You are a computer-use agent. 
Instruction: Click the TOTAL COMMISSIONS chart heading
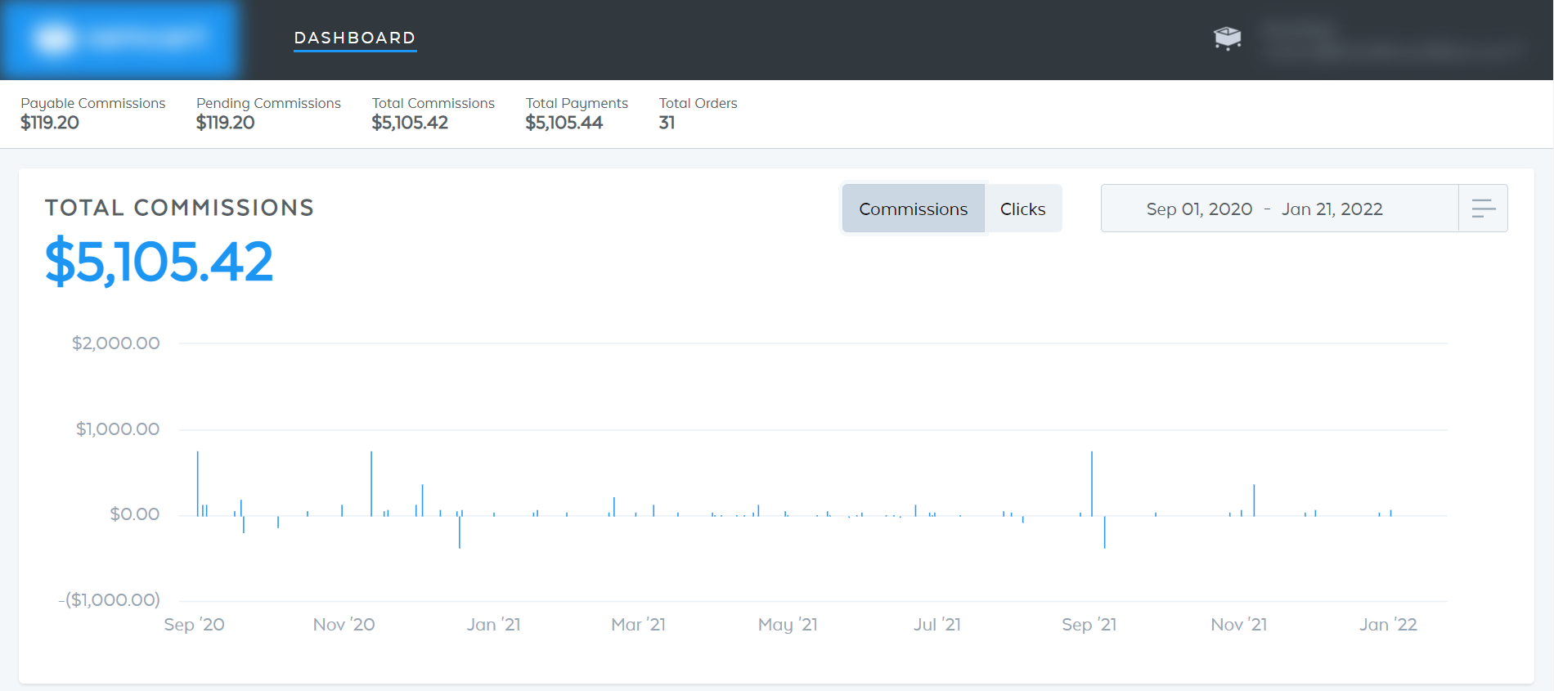pos(179,208)
